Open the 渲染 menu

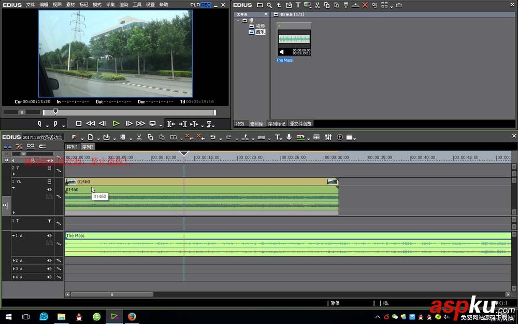click(x=124, y=5)
